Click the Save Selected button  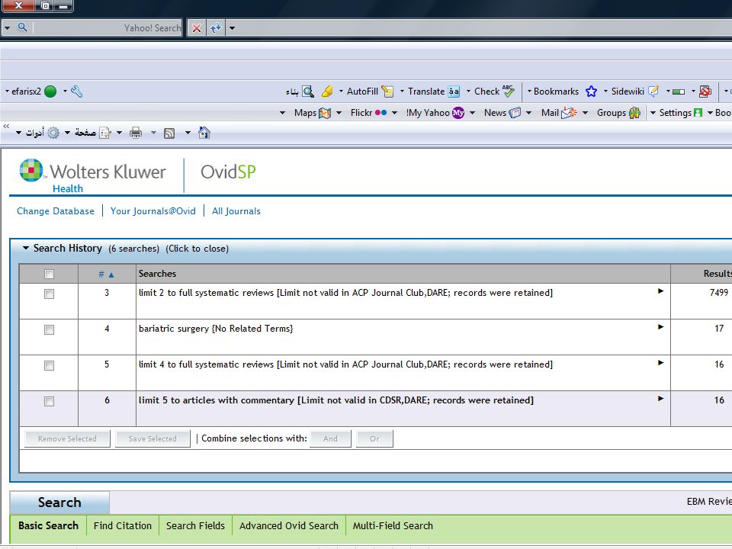click(152, 439)
